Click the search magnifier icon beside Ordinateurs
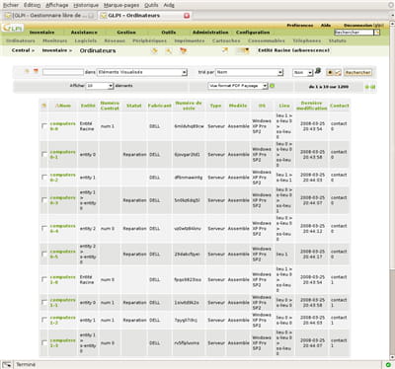The width and height of the screenshot is (395, 369). 169,50
